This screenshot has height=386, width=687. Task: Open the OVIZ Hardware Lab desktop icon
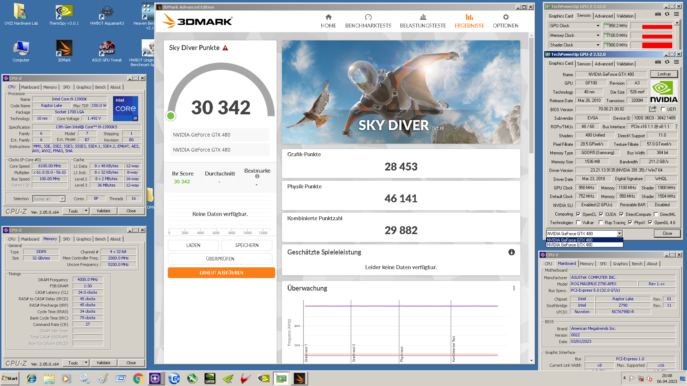(x=21, y=14)
